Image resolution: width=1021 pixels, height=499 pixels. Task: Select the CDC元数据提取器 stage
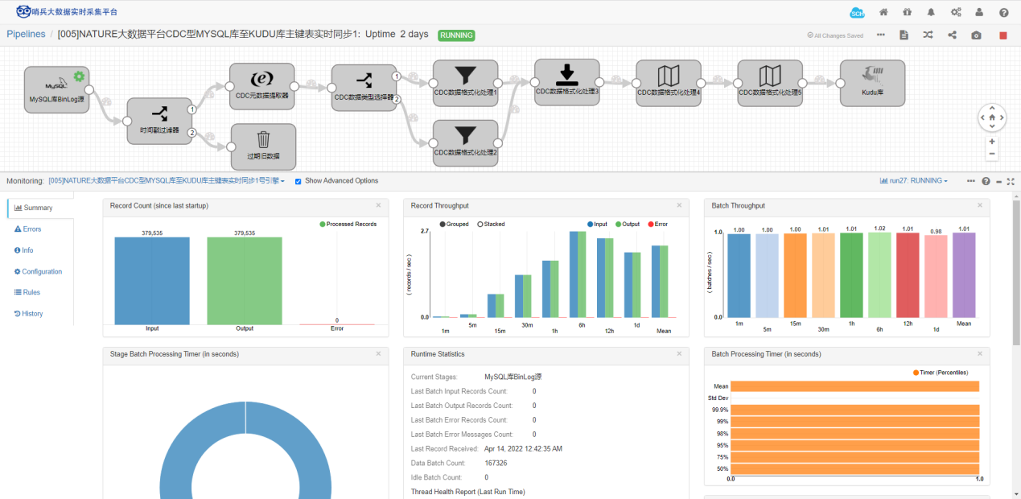point(261,87)
